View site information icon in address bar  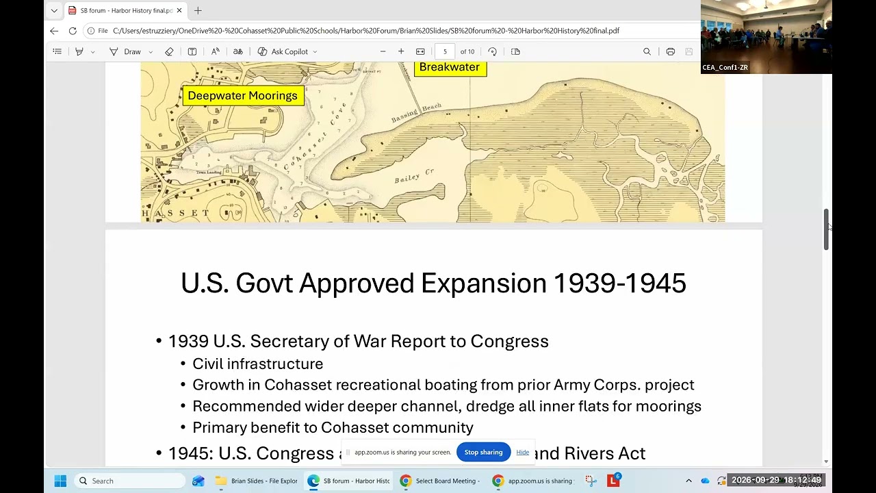(x=91, y=31)
